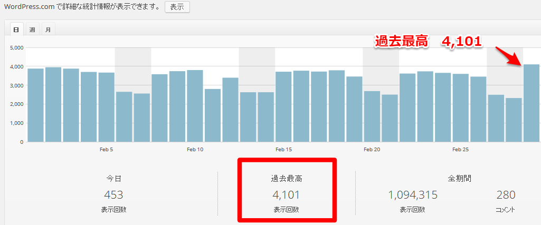This screenshot has height=225, width=541.
Task: Select the first bar on the chart's left
Action: click(x=35, y=105)
